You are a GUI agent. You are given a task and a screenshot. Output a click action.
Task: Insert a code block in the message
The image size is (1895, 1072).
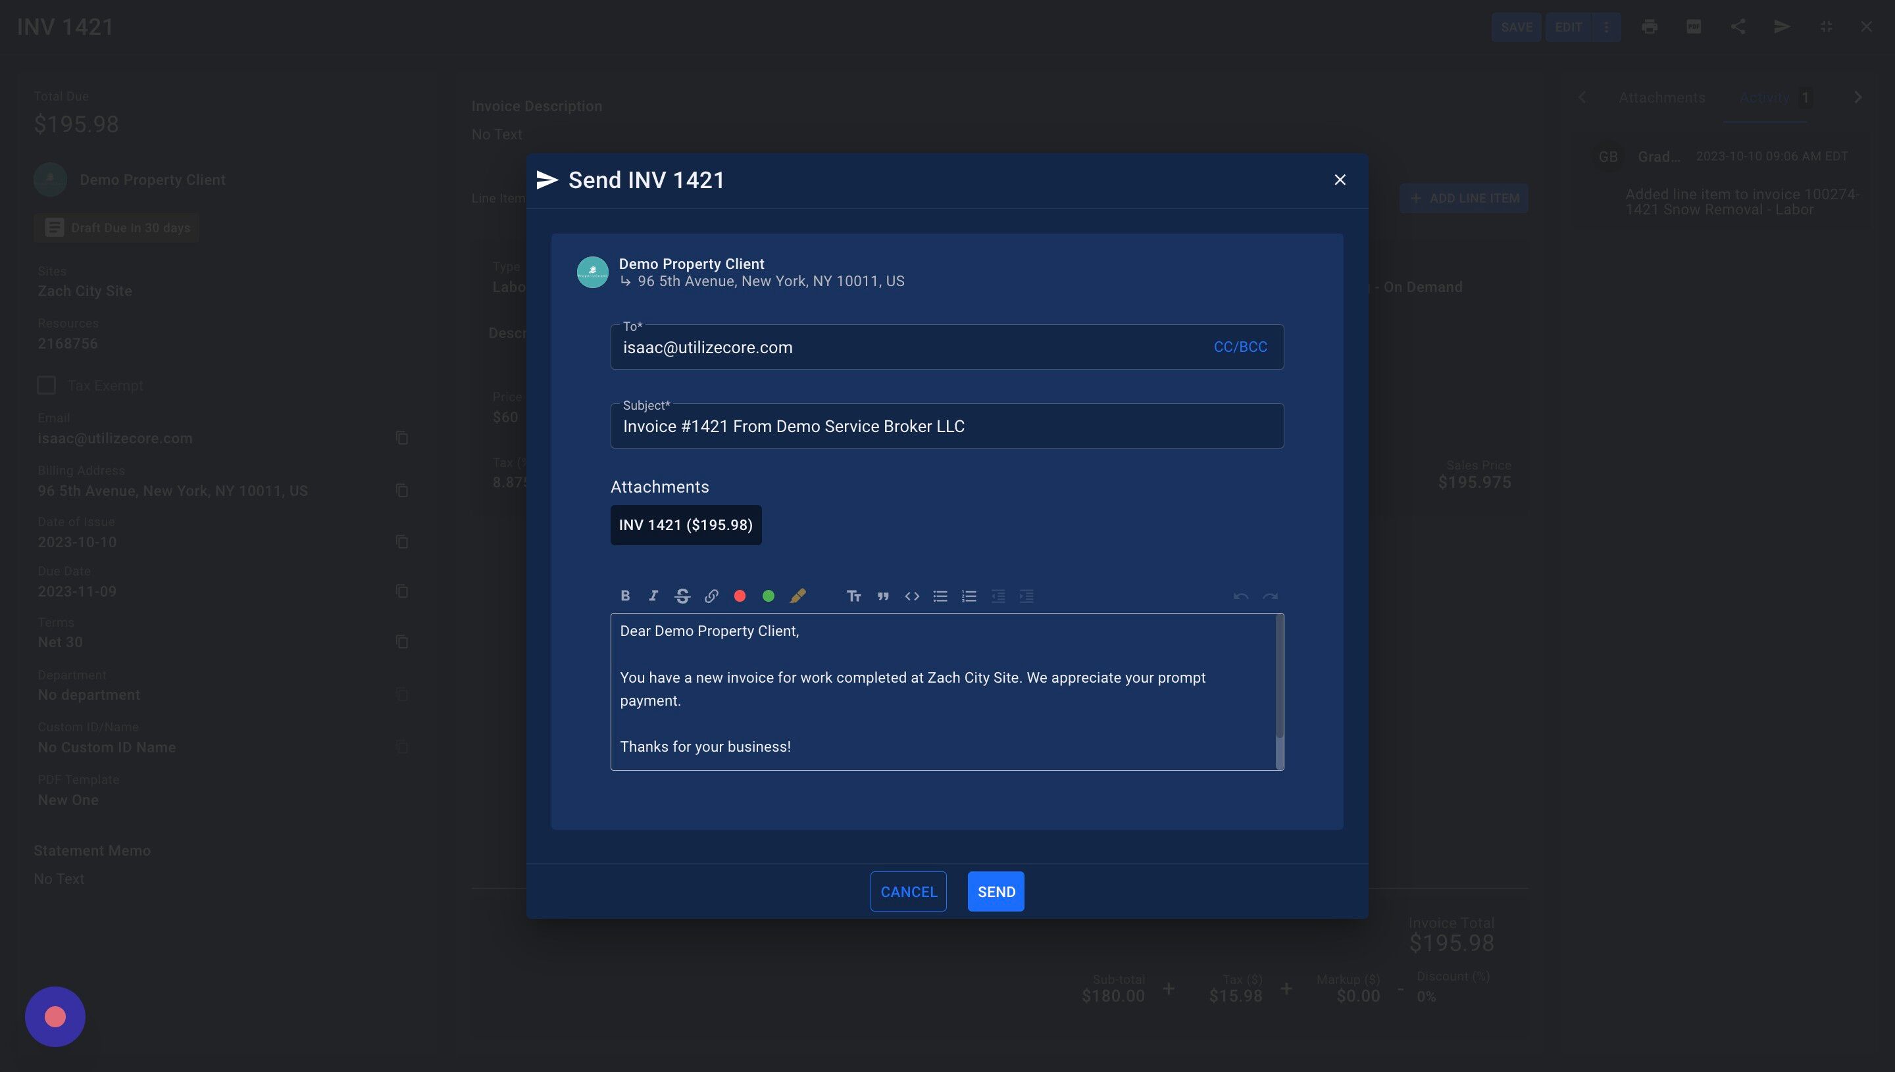(912, 596)
